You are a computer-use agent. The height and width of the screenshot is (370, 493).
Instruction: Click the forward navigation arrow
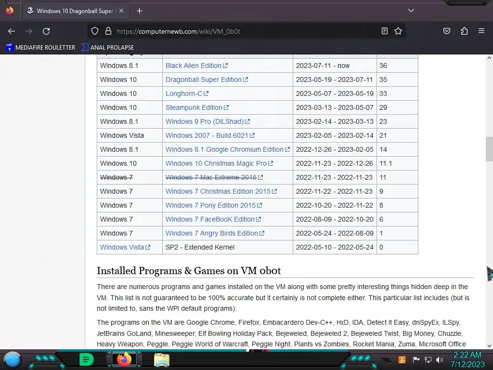[29, 31]
